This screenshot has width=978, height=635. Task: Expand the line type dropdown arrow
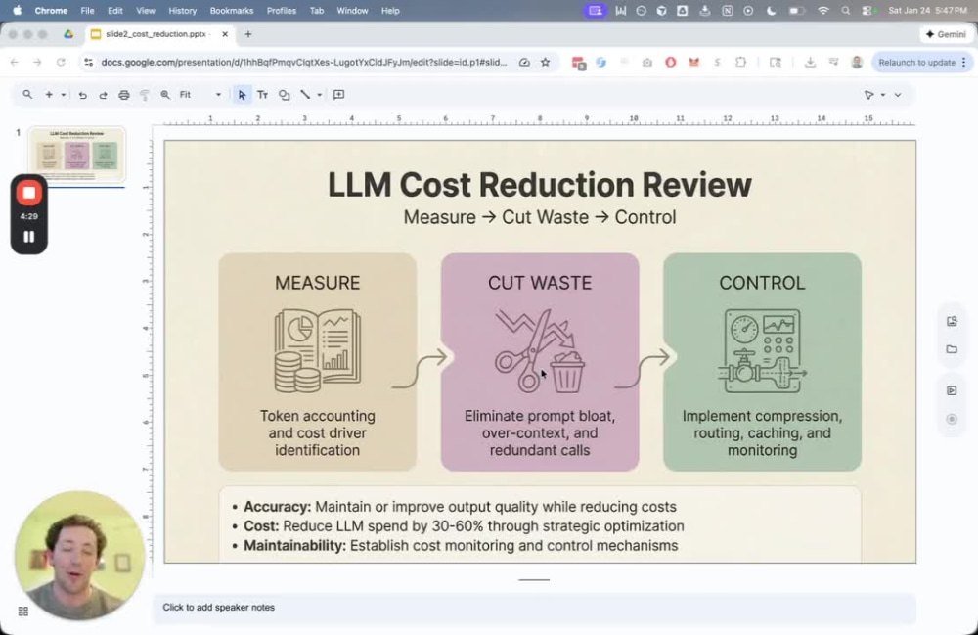pyautogui.click(x=320, y=95)
